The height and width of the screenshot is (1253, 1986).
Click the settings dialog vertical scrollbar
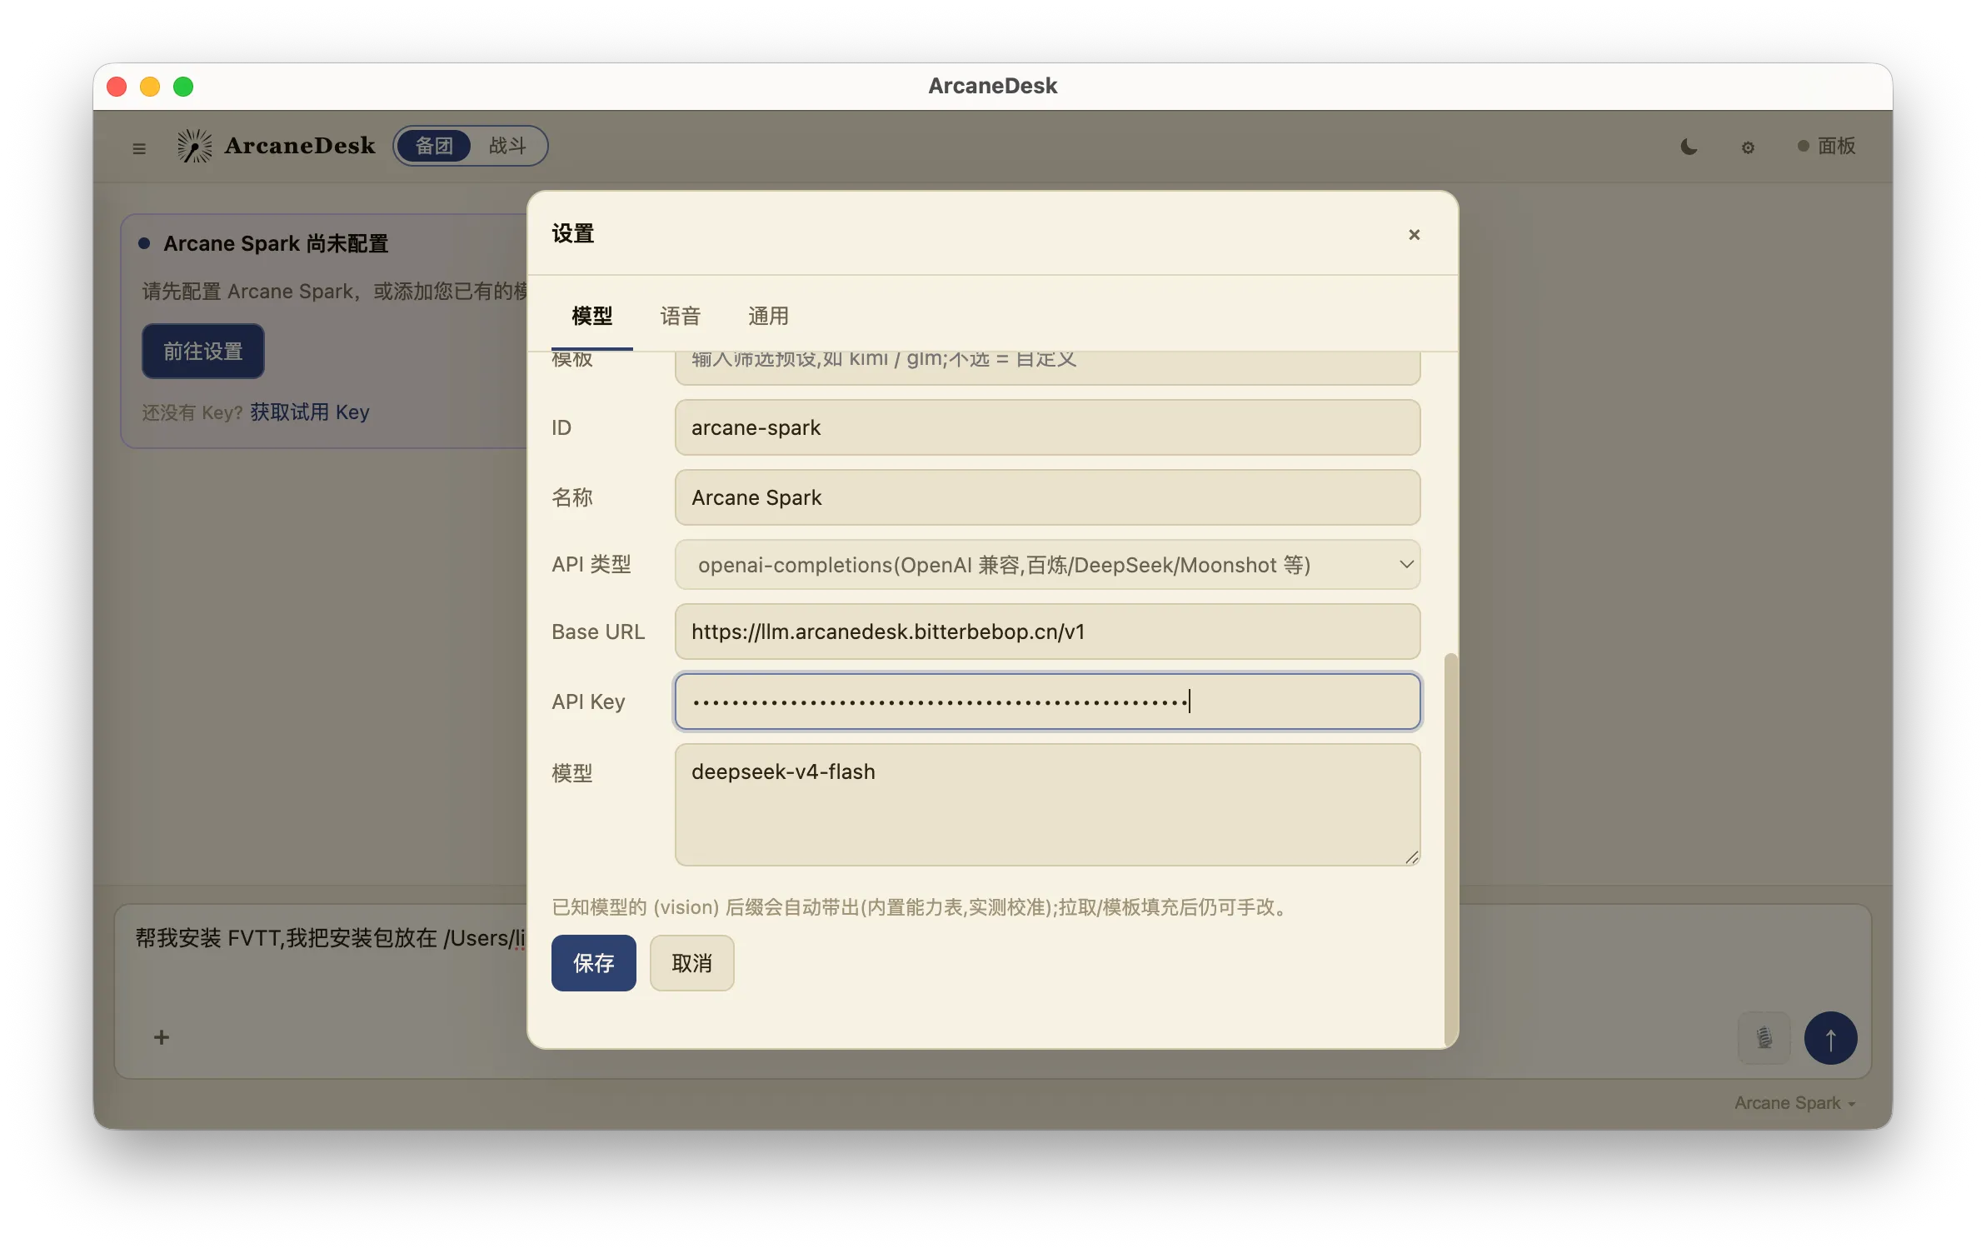pos(1450,850)
